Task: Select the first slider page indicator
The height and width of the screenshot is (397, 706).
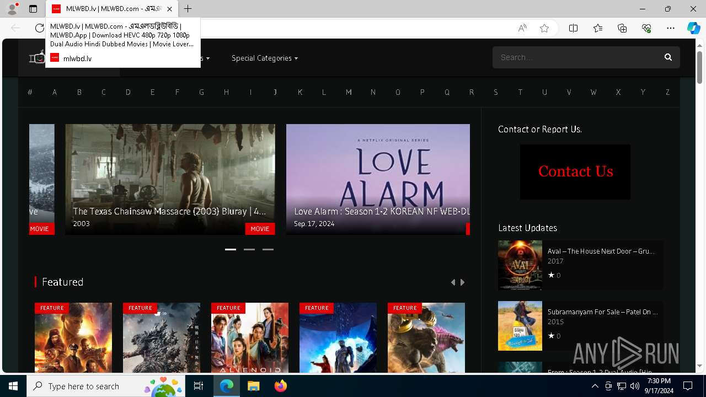Action: pyautogui.click(x=231, y=249)
